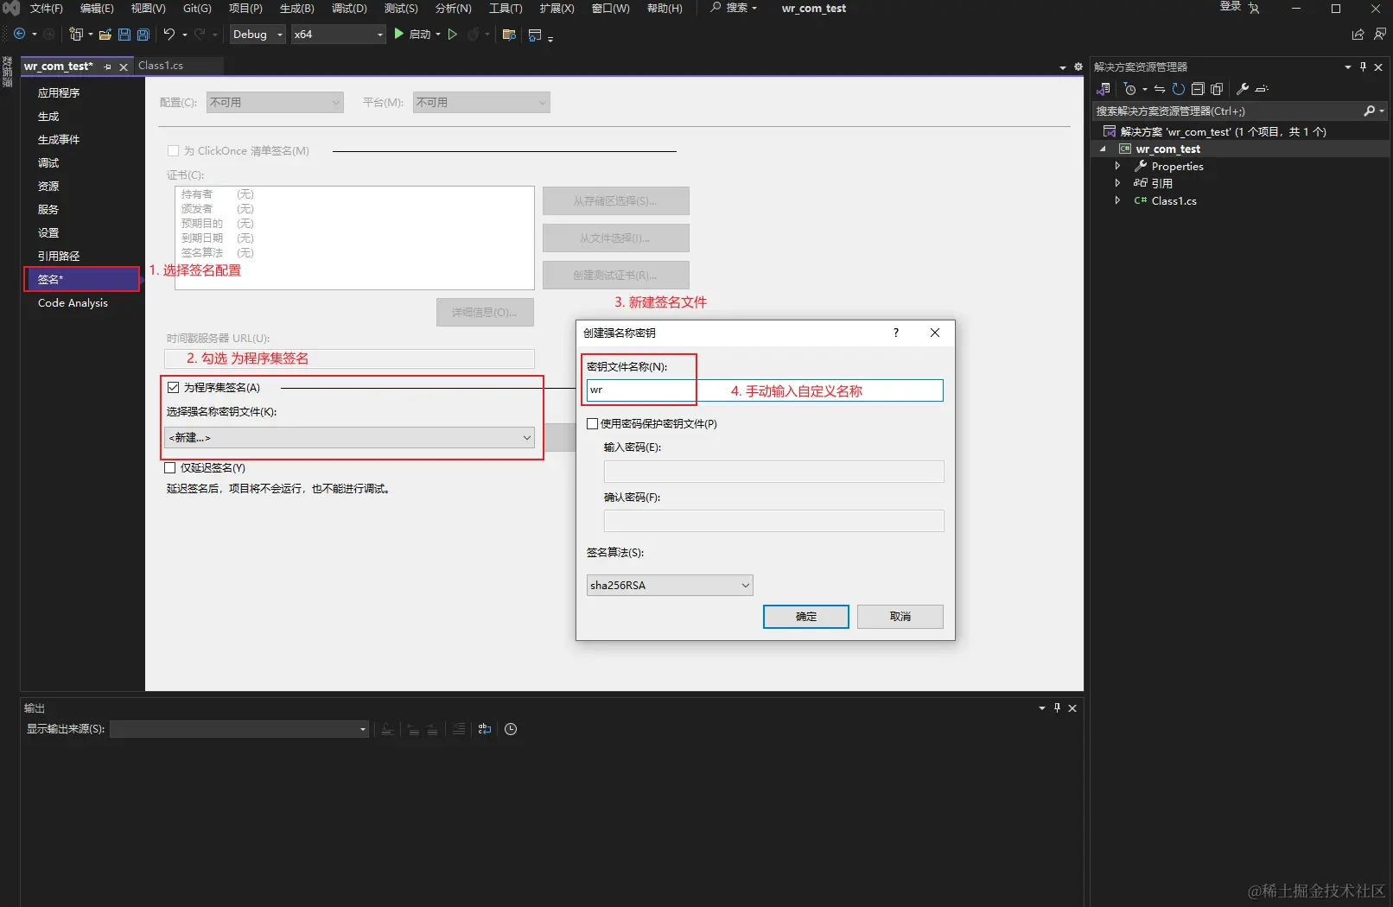Screen dimensions: 1393x907
Task: Open the 调试(D) menu
Action: point(349,9)
